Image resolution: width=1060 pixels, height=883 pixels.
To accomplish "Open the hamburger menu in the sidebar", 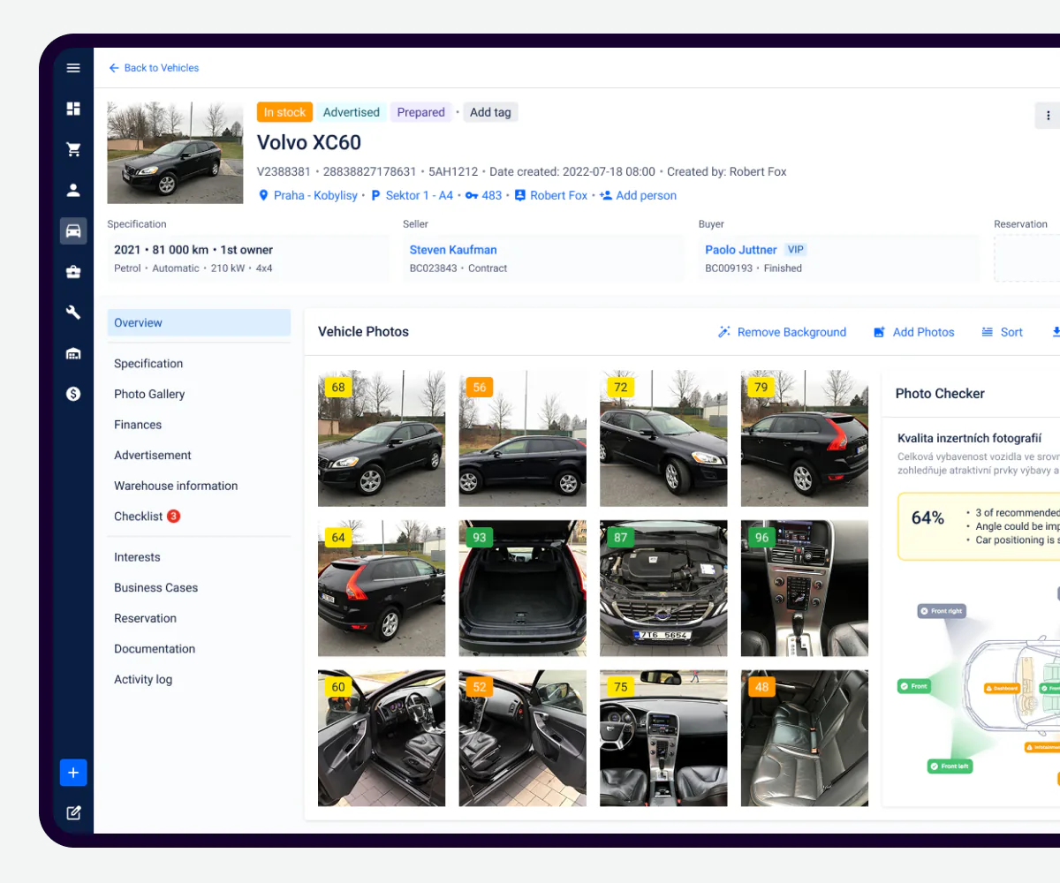I will (73, 68).
